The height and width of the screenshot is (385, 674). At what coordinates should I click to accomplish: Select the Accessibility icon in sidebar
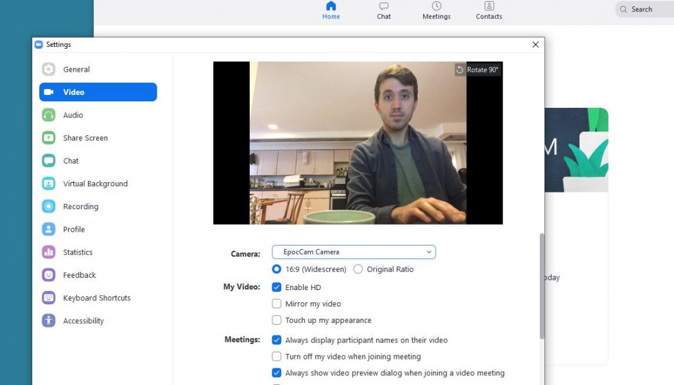click(x=49, y=321)
